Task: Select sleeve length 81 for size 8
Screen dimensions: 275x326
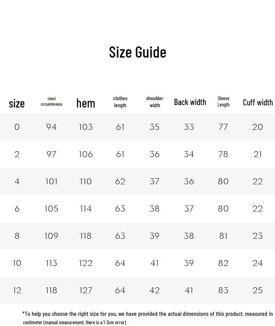Action: pos(223,236)
